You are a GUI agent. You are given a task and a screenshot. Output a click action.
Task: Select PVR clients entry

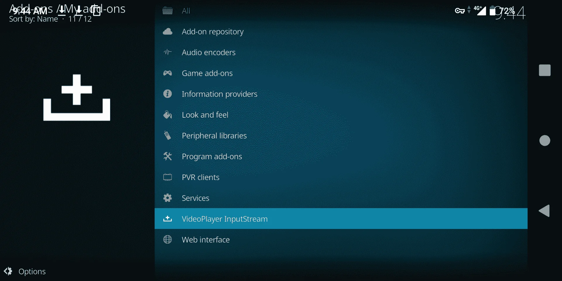click(x=341, y=177)
